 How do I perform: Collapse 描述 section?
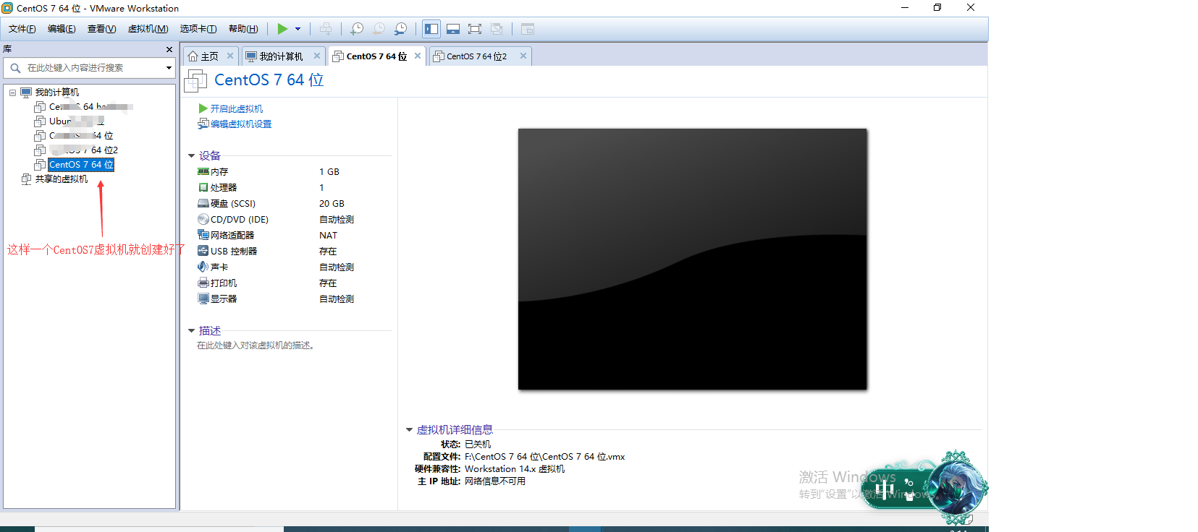192,330
